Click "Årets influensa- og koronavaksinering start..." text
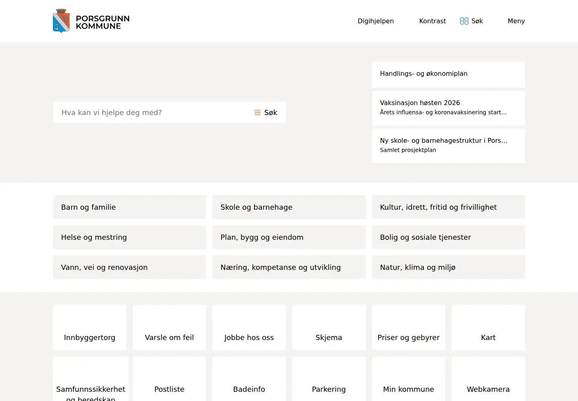Viewport: 578px width, 401px height. pyautogui.click(x=443, y=112)
